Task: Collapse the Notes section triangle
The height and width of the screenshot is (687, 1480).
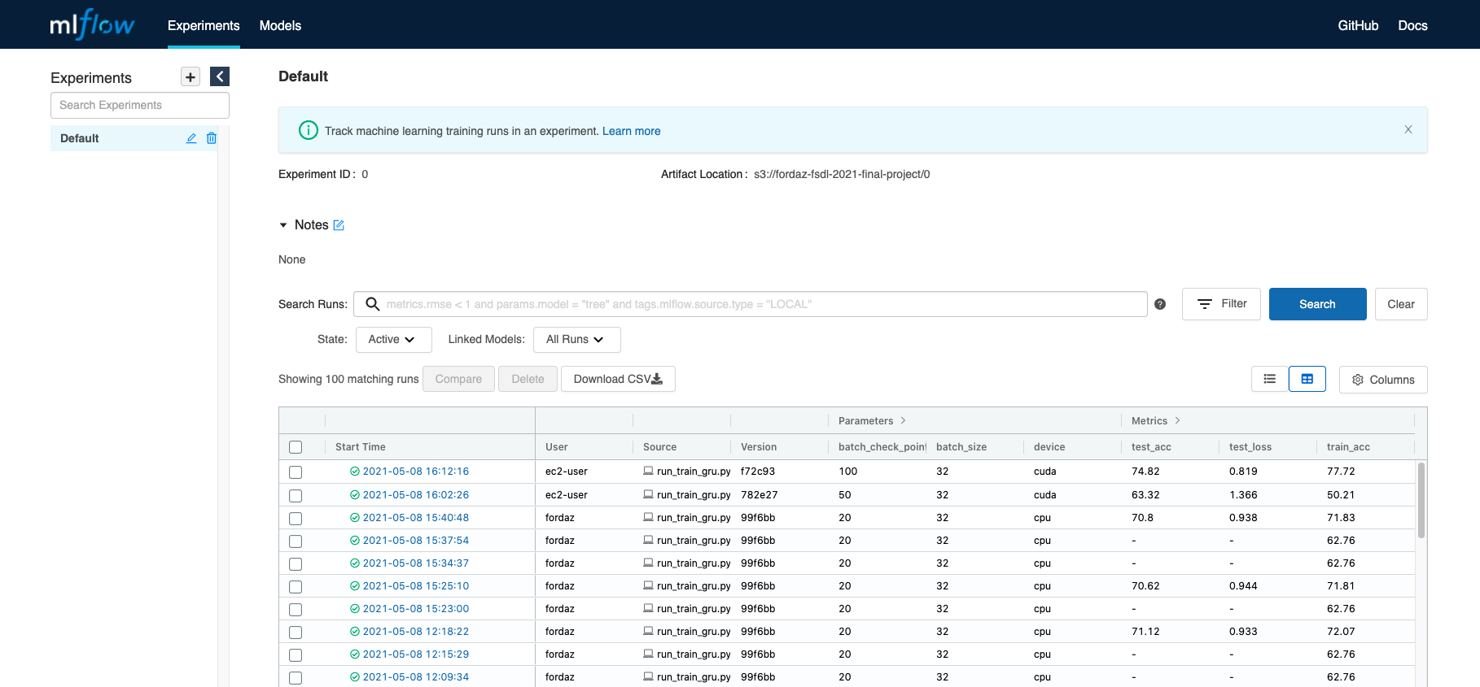Action: [x=283, y=225]
